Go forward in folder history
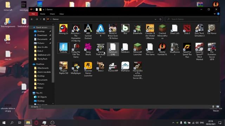 click(x=37, y=19)
